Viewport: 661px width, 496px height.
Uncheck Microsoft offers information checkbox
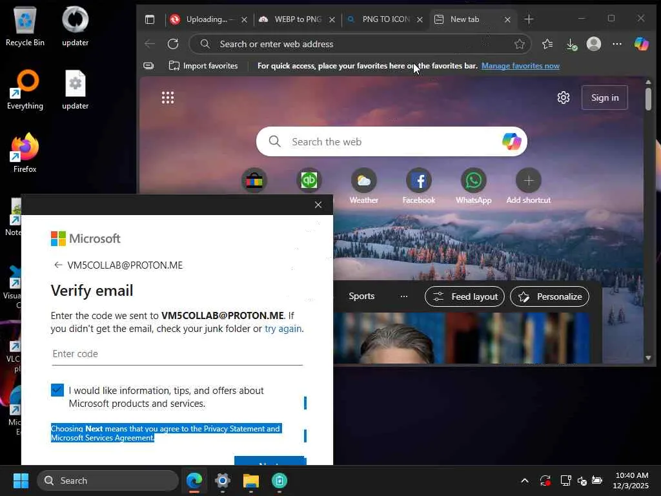coord(57,390)
